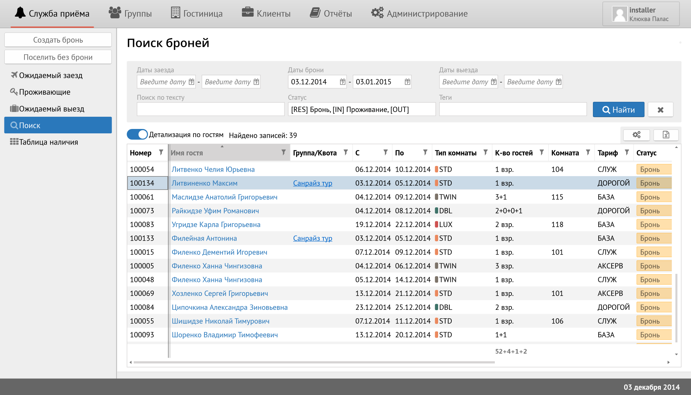Open filter for Номер column

pos(161,152)
